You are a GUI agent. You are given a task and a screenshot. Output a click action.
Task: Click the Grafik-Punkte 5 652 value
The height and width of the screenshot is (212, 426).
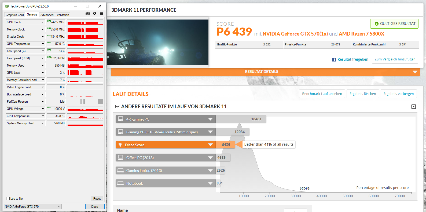[x=267, y=45]
